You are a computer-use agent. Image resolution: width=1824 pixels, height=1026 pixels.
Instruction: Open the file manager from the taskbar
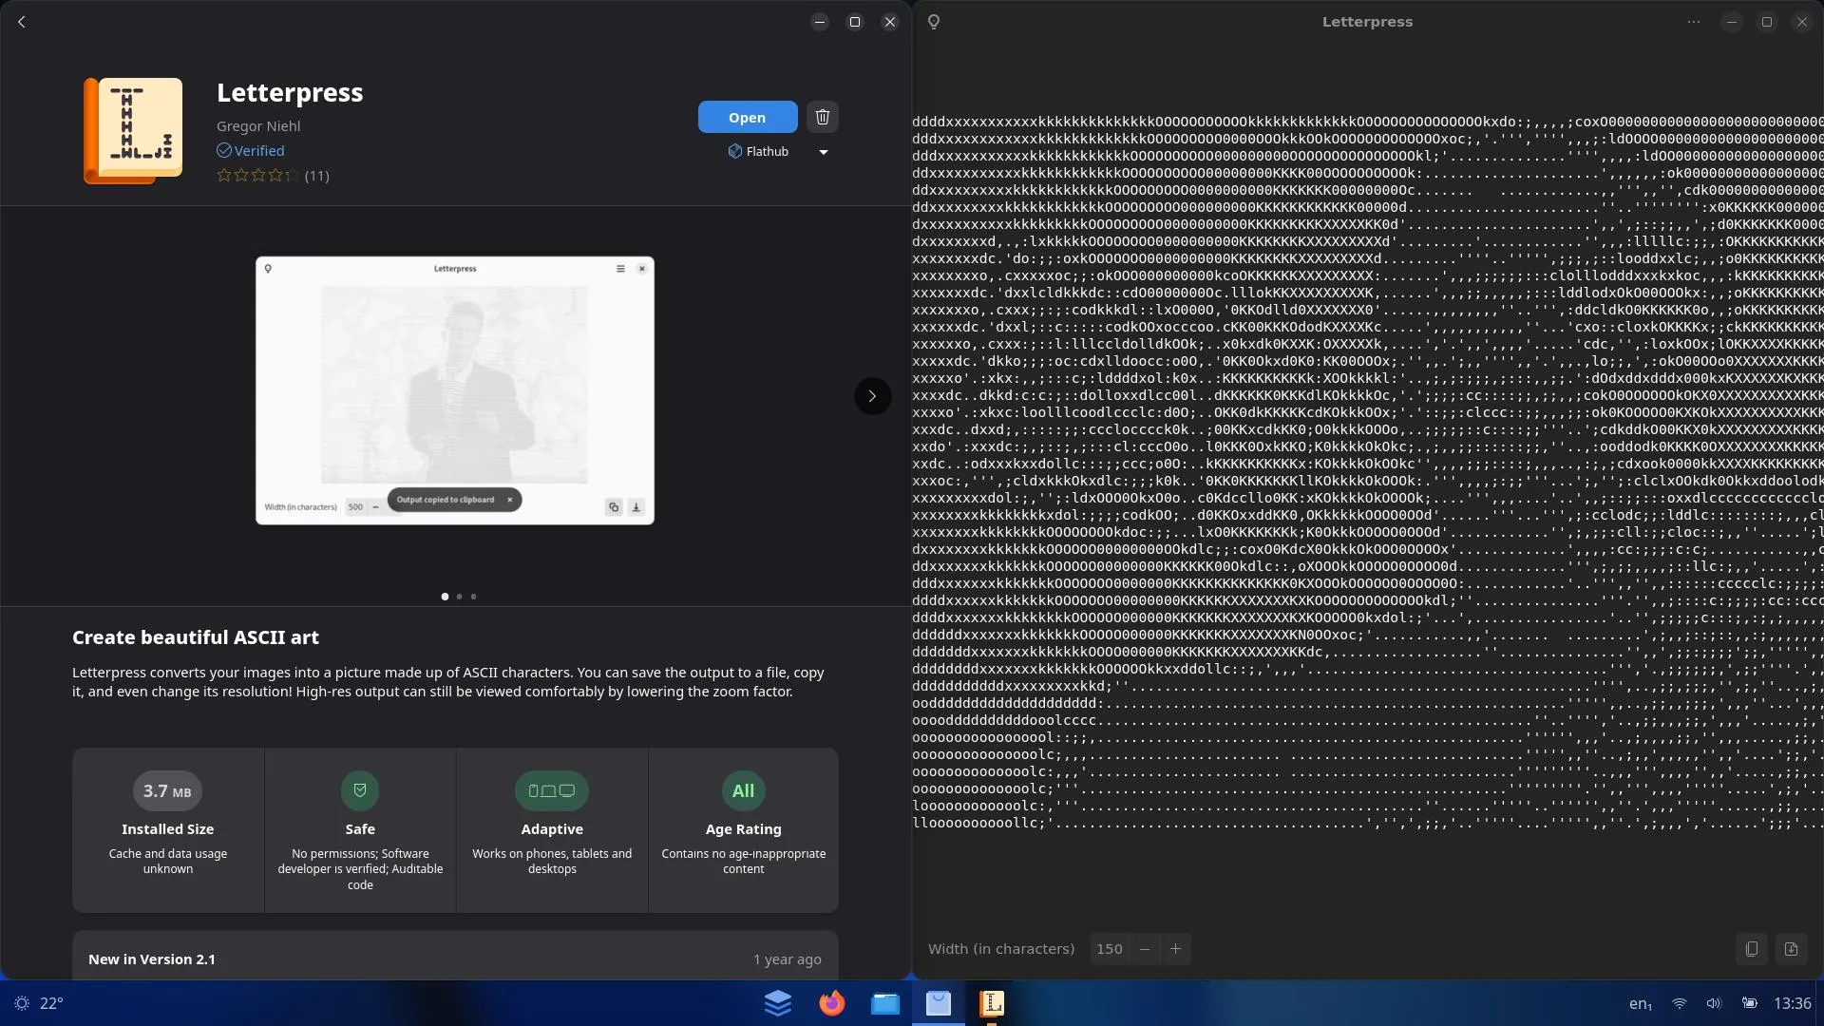coord(884,1003)
